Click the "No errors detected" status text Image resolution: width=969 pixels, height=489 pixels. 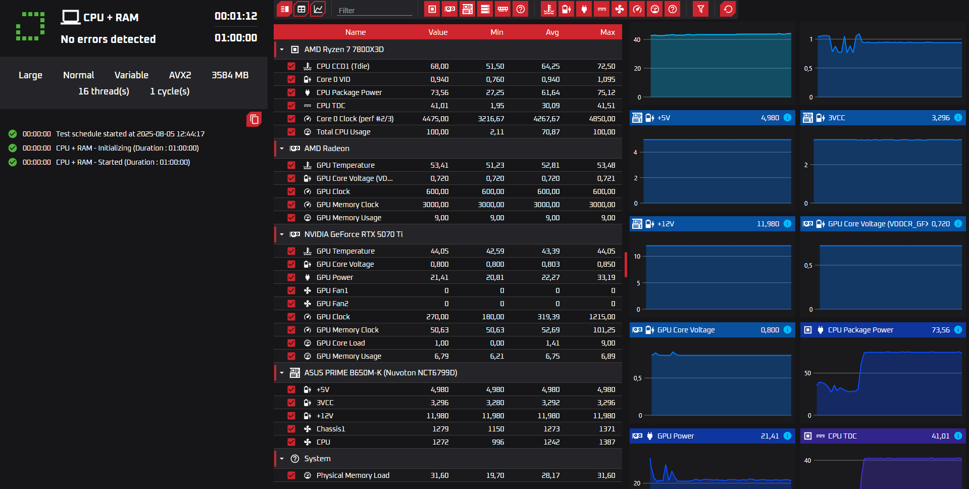tap(108, 39)
